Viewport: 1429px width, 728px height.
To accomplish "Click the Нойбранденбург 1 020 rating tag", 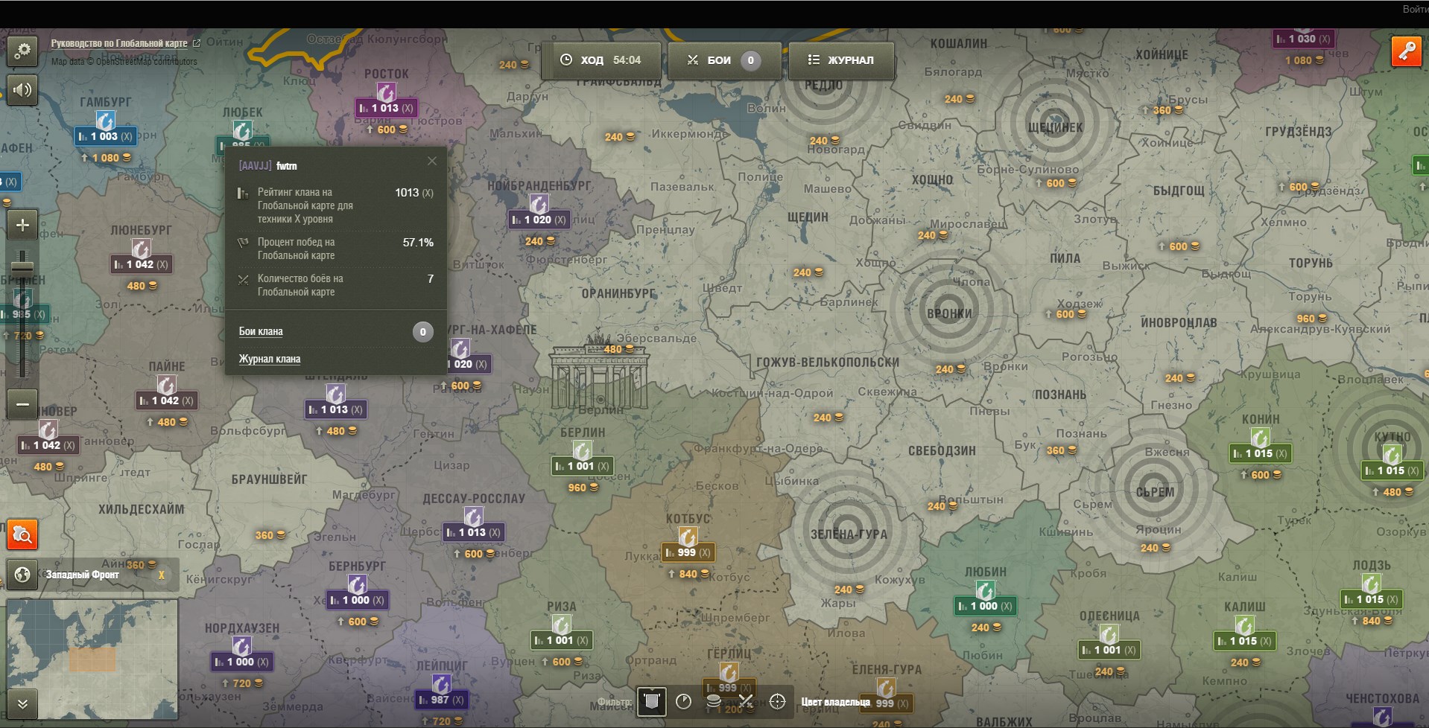I will 539,220.
